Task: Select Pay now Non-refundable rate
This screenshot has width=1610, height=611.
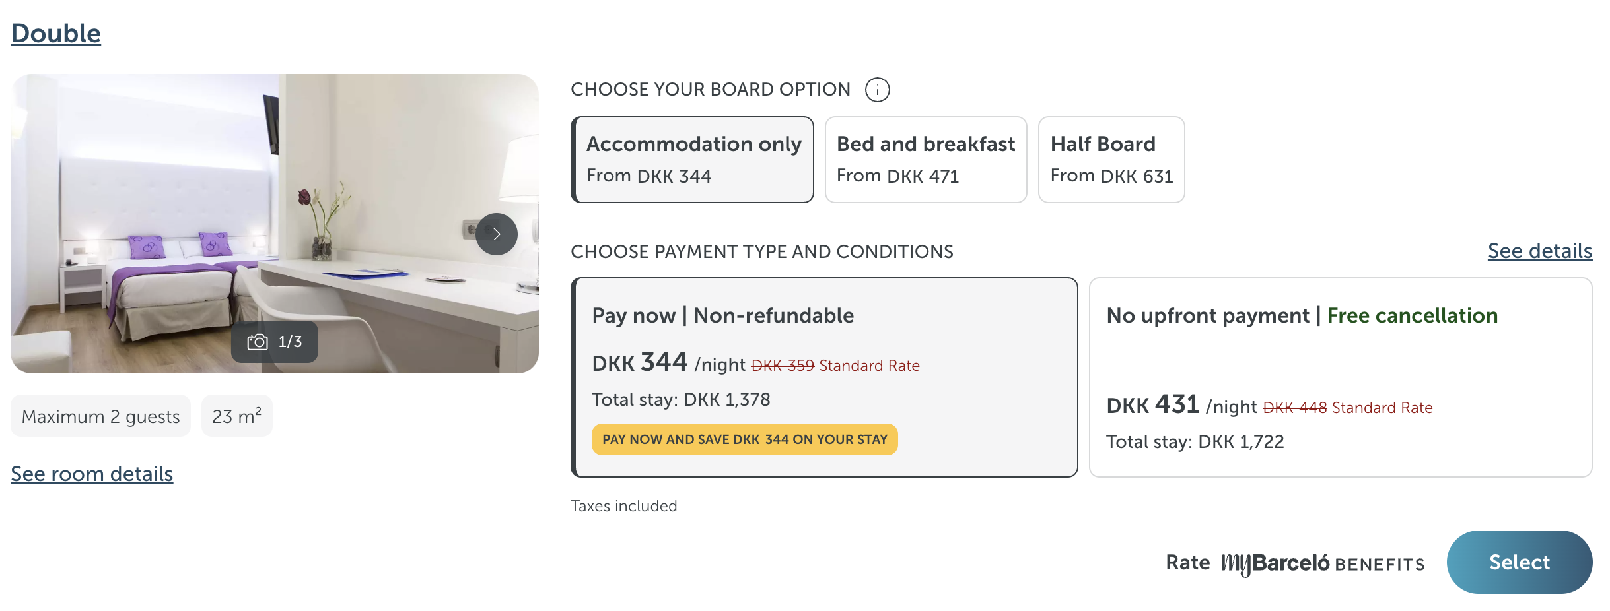Action: pos(824,377)
